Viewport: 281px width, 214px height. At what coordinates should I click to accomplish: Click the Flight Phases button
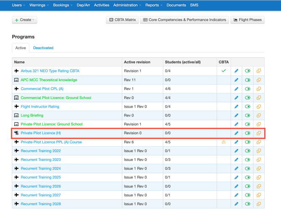pos(247,20)
